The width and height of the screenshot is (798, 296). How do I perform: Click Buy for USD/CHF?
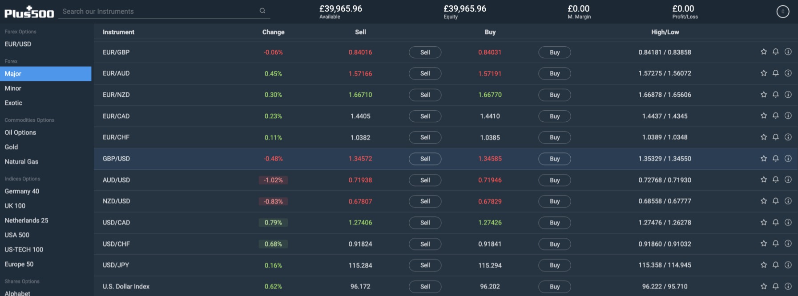click(x=555, y=244)
